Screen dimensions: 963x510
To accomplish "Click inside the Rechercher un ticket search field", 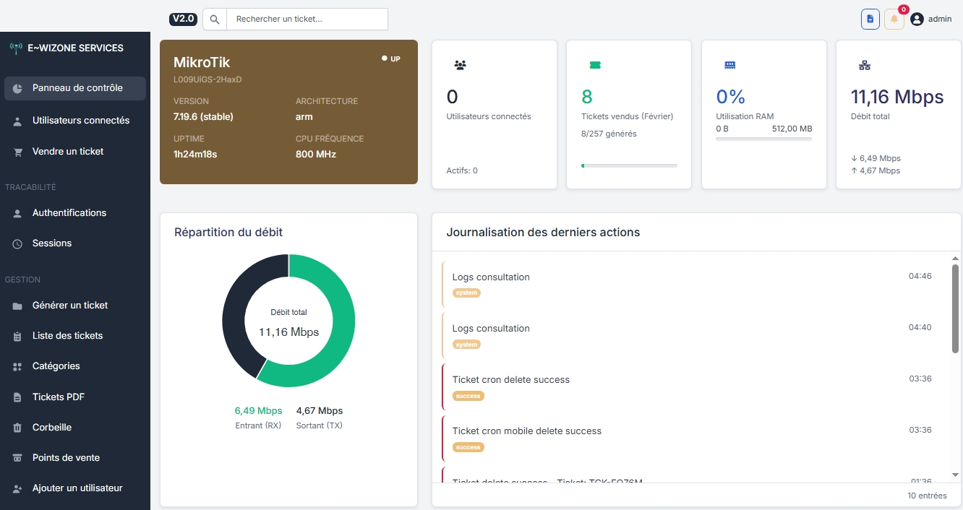I will (x=307, y=19).
